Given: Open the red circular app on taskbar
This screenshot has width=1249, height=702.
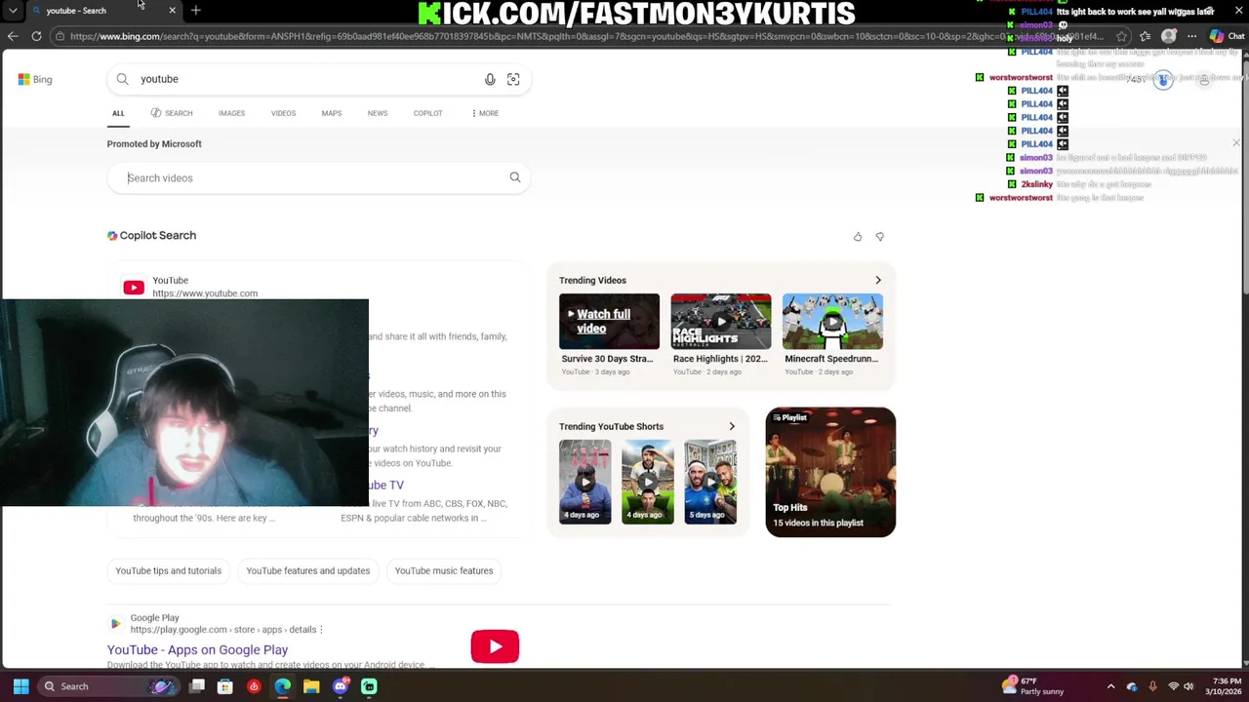Looking at the screenshot, I should click(254, 686).
